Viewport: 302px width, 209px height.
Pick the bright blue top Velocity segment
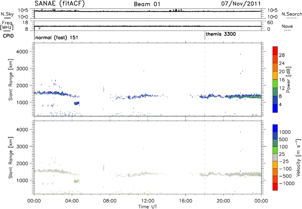(275, 128)
